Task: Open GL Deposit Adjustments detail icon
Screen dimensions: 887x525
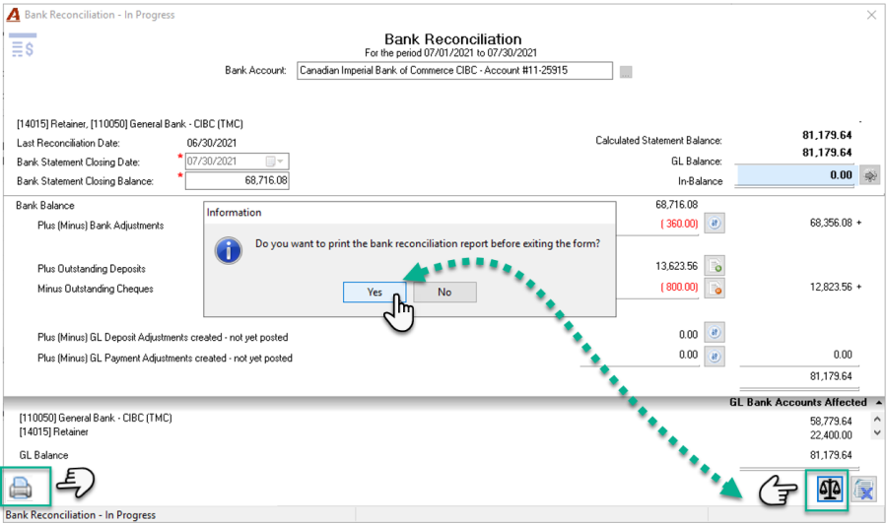Action: (715, 334)
